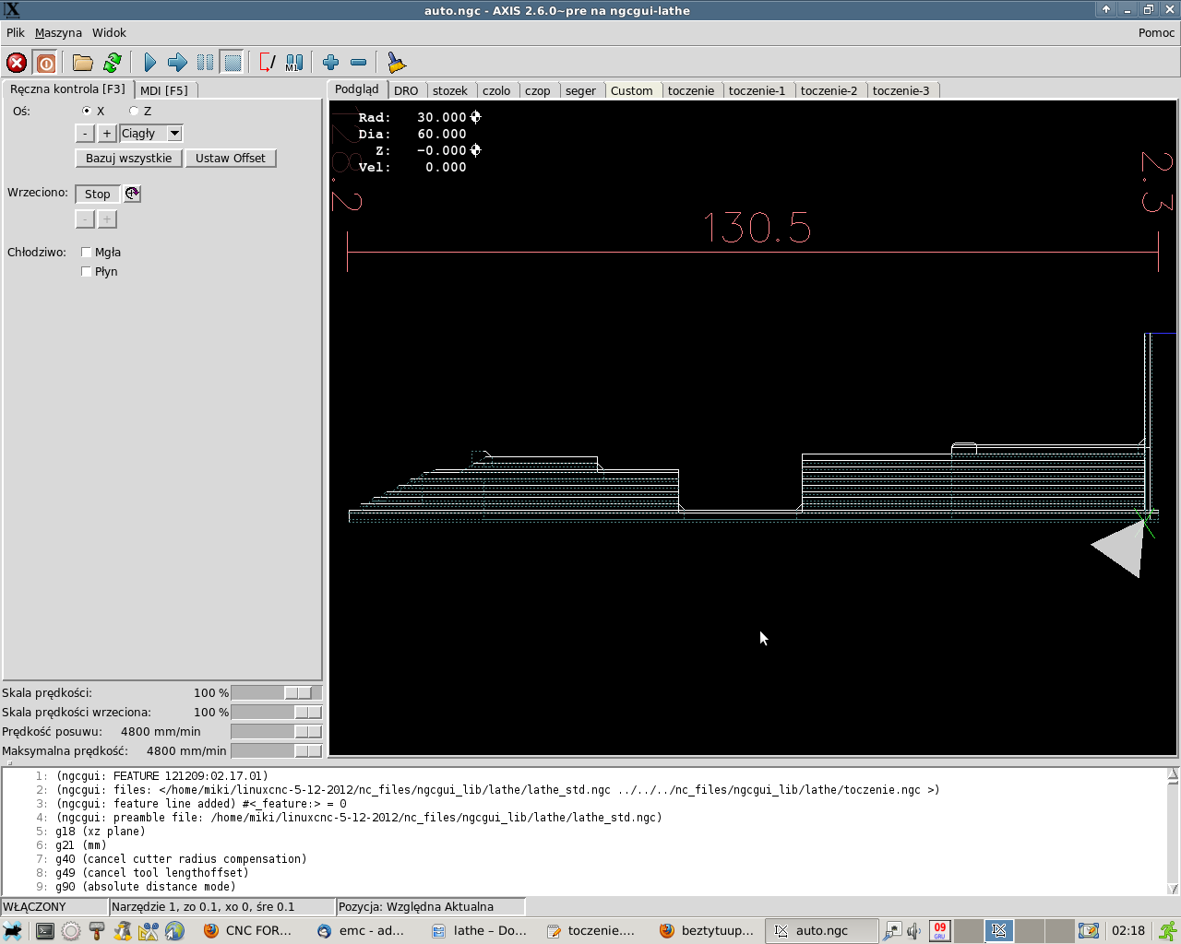Click the green running man logout icon
The image size is (1181, 944).
pos(1168,931)
